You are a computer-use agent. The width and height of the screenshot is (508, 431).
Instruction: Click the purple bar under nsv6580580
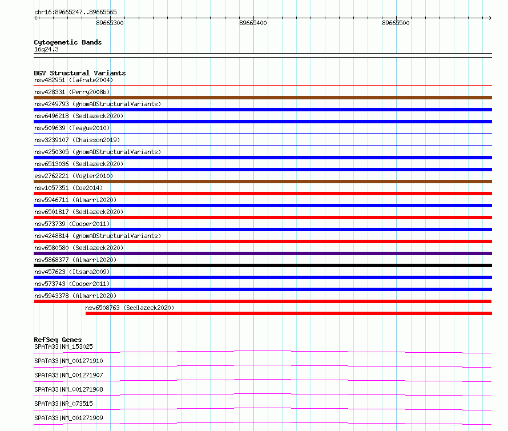263,253
